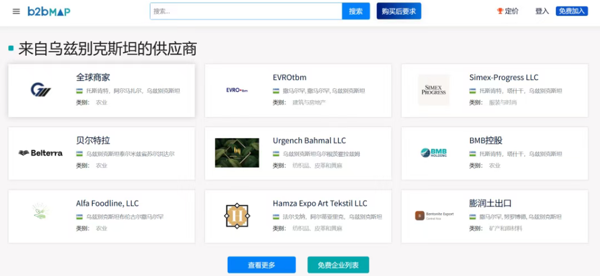Click flag icon in Hamza Expo Art card
The width and height of the screenshot is (600, 276).
[x=276, y=217]
